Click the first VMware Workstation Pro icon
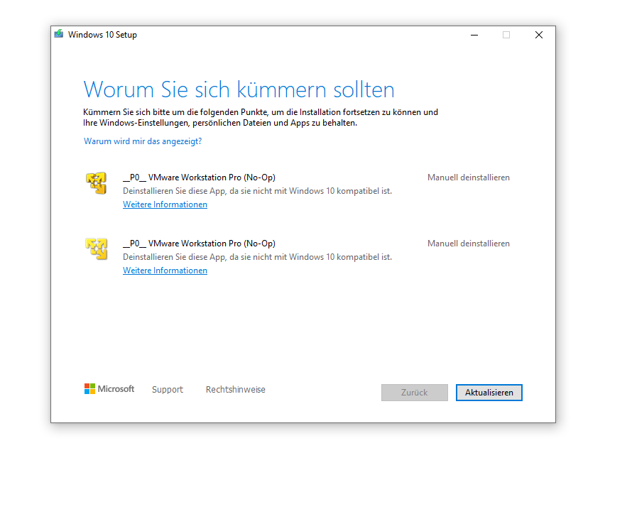632x519 pixels. click(x=96, y=183)
